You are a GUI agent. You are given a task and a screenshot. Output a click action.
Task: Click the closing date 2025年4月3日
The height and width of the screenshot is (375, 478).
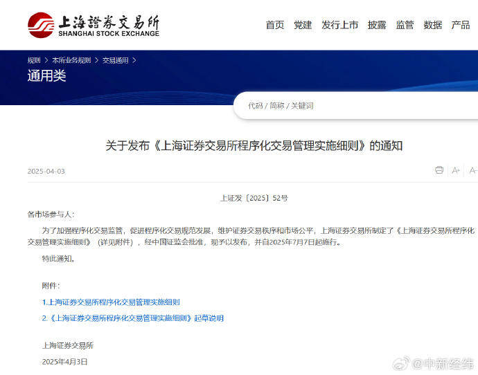(64, 362)
